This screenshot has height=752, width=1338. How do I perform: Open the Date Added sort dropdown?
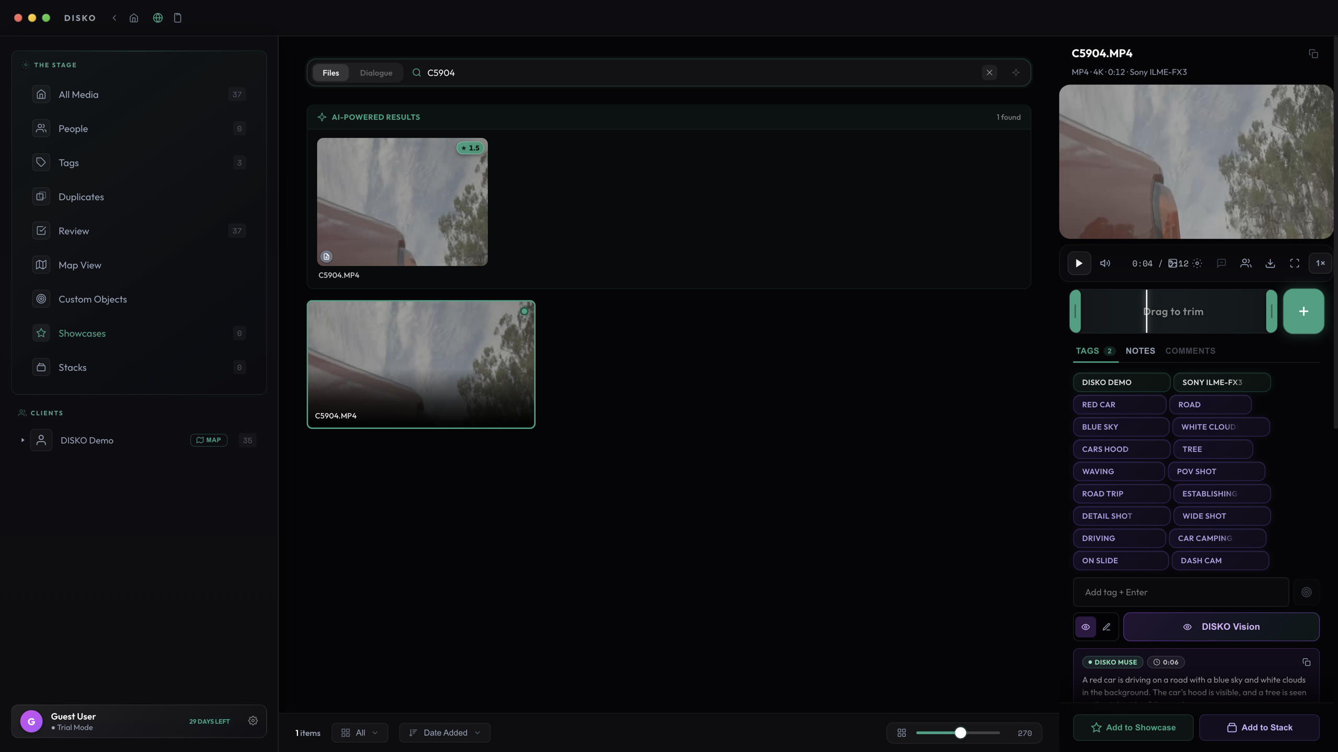[445, 733]
